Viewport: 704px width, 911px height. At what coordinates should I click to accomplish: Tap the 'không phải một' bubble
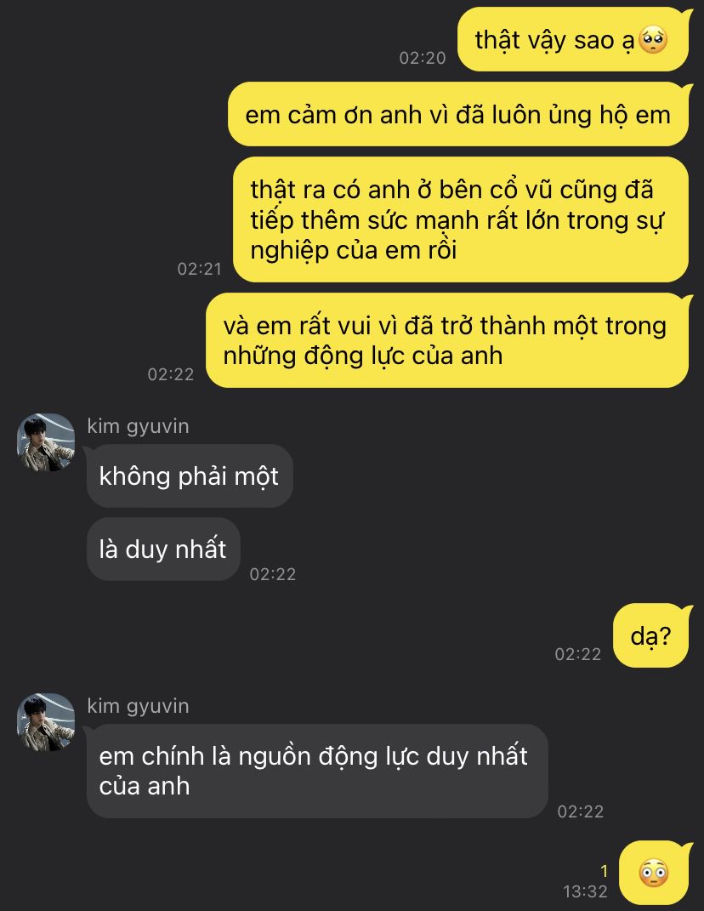point(190,475)
